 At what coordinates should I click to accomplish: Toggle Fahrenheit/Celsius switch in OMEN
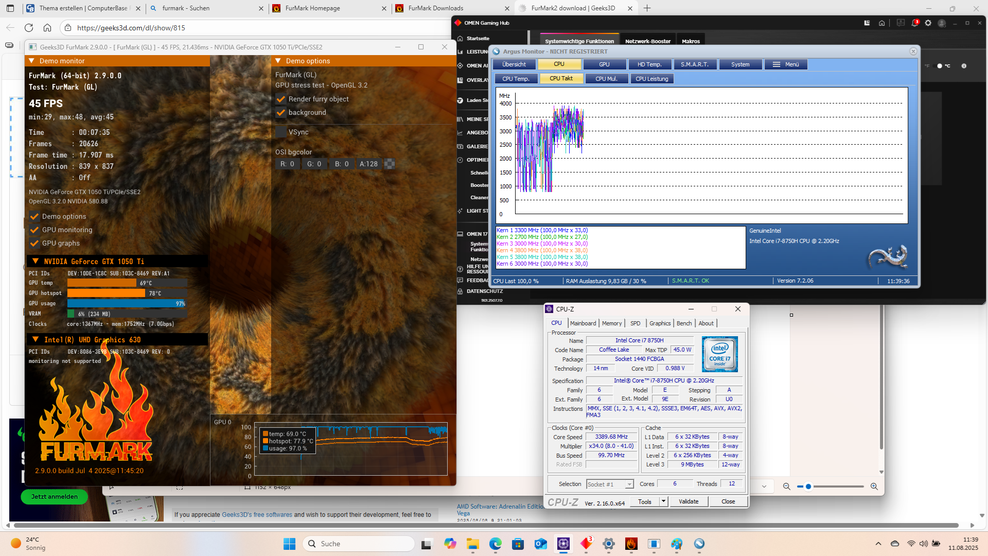pos(938,66)
